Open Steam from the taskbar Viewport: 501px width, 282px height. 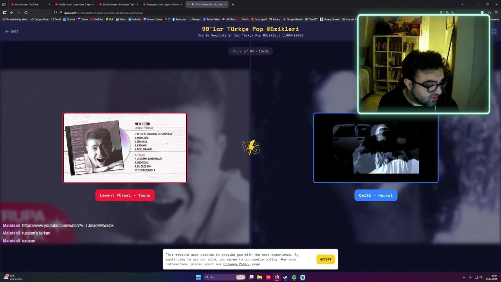coord(285,277)
